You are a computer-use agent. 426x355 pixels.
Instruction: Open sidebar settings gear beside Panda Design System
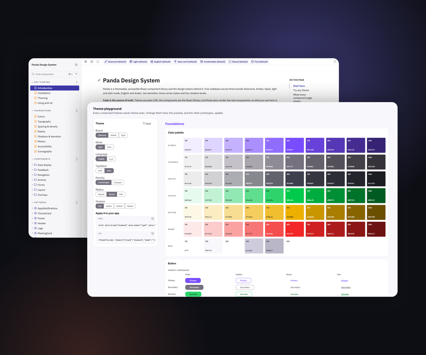coord(76,65)
